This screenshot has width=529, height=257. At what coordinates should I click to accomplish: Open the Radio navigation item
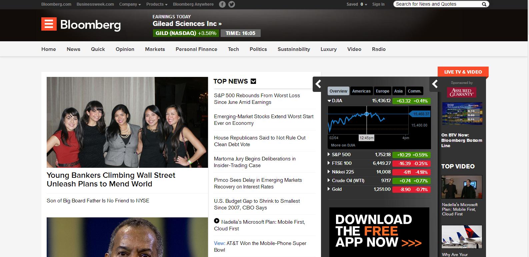pos(379,49)
